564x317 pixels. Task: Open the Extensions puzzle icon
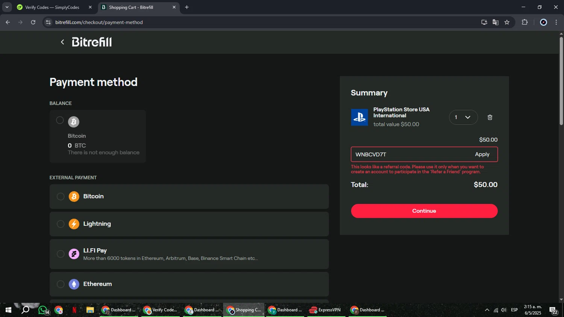click(x=525, y=22)
